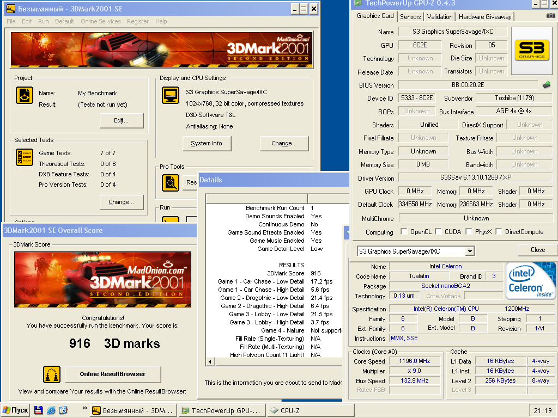Switch to the Validation tab
Image resolution: width=558 pixels, height=418 pixels.
click(440, 17)
